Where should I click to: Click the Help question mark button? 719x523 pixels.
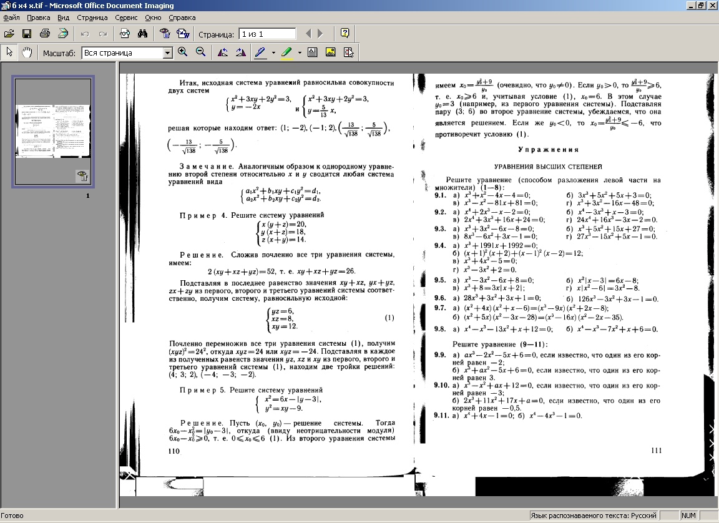tap(345, 34)
